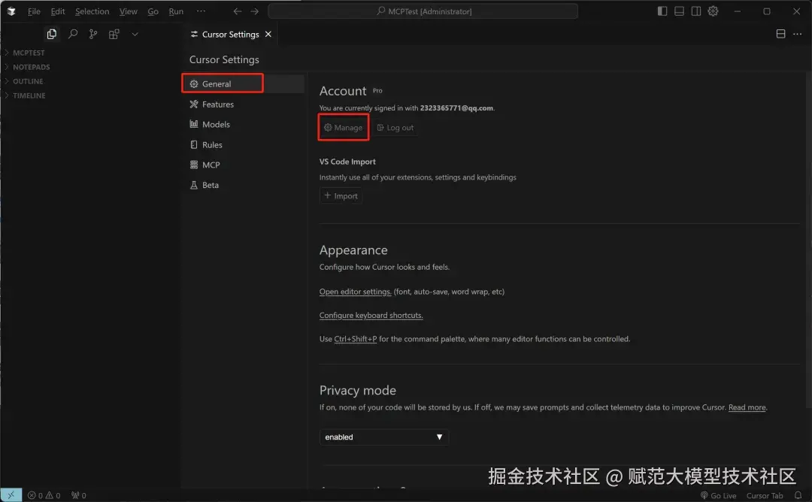Screen dimensions: 812x502
Task: Open the Privacy mode enabled dropdown
Action: coord(383,437)
